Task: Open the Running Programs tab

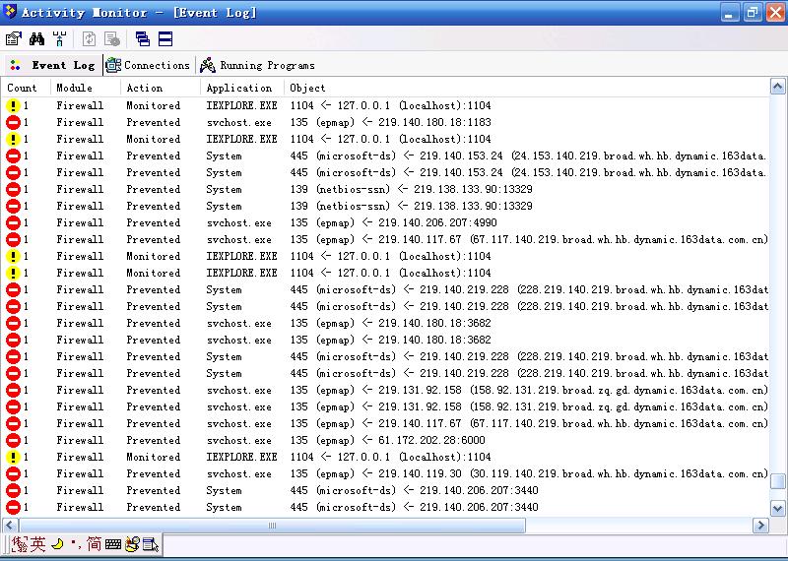Action: tap(257, 65)
